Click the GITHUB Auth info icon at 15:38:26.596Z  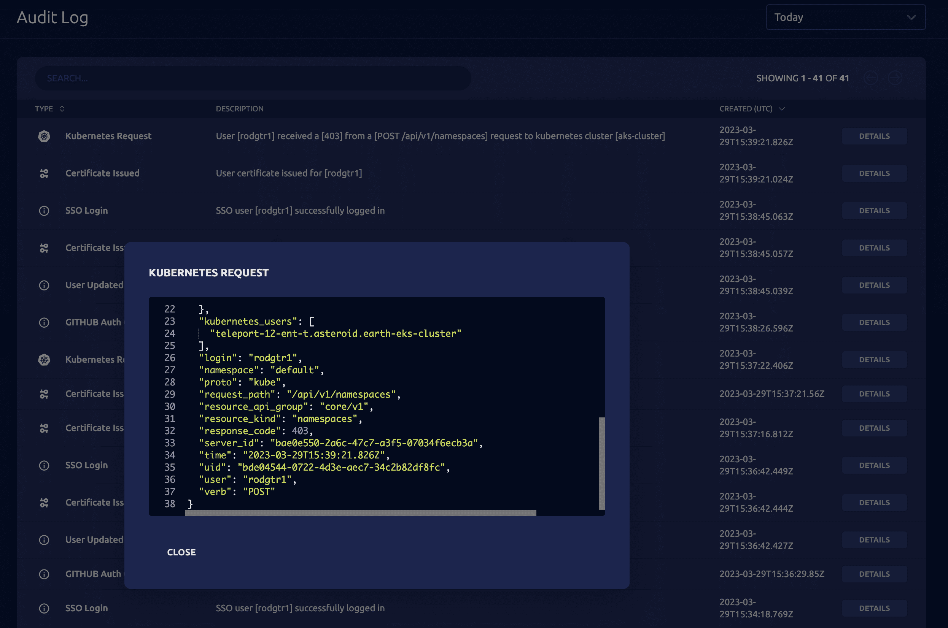[44, 322]
